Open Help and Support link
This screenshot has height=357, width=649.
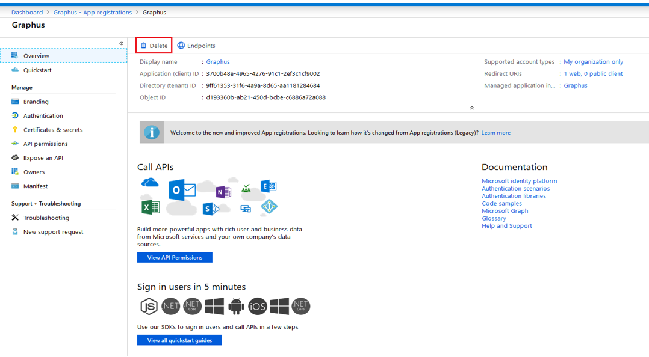[507, 225]
